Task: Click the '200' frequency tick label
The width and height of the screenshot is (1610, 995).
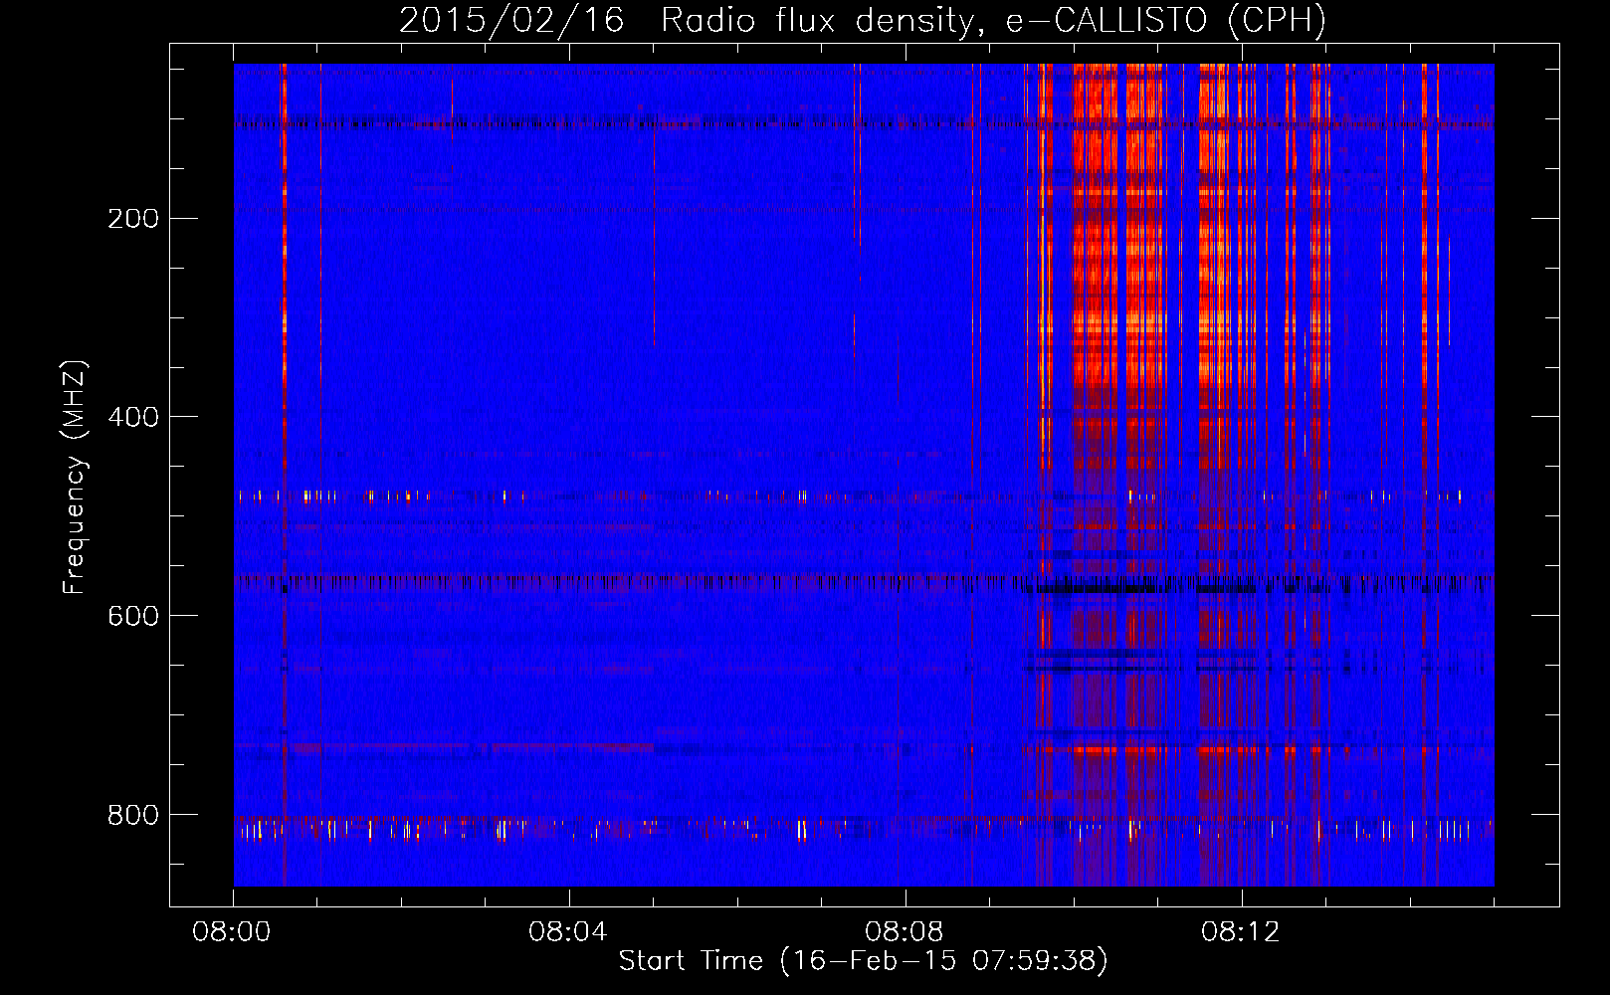Action: click(x=133, y=219)
